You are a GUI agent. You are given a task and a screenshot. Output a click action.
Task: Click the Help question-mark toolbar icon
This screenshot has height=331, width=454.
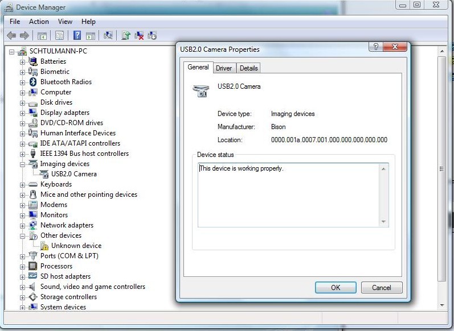(x=77, y=35)
